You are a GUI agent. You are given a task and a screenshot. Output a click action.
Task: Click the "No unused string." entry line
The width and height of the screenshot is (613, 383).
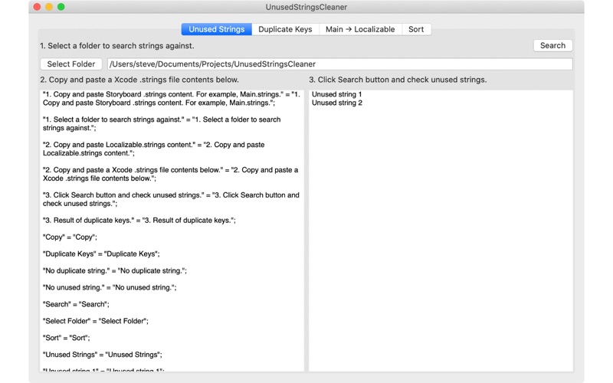coord(110,288)
